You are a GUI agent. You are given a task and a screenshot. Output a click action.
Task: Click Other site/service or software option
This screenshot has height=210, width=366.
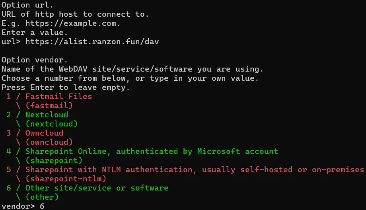[97, 188]
